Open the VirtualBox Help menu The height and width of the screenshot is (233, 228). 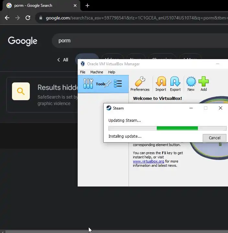pos(111,72)
